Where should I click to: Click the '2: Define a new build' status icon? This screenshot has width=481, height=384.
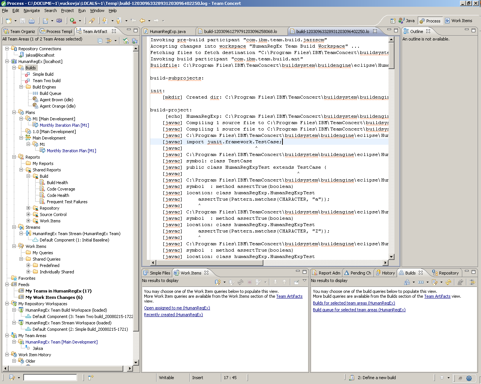coord(351,378)
